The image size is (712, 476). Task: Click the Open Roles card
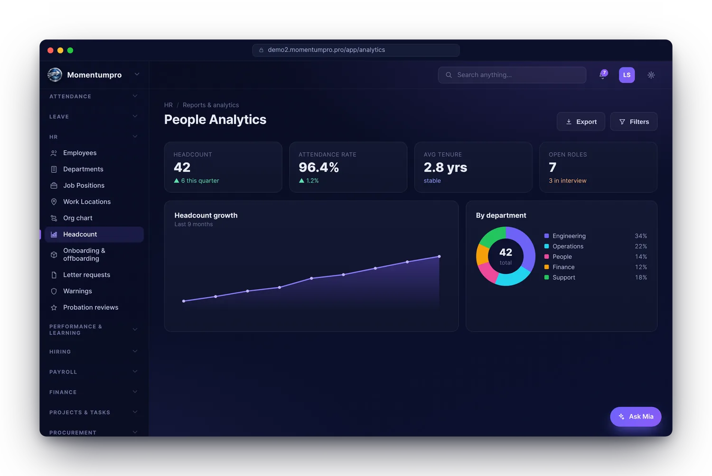pos(599,167)
